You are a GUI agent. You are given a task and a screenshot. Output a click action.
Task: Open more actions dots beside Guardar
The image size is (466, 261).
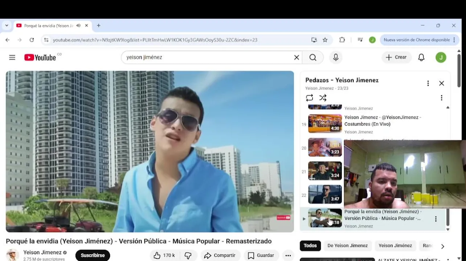(x=288, y=256)
